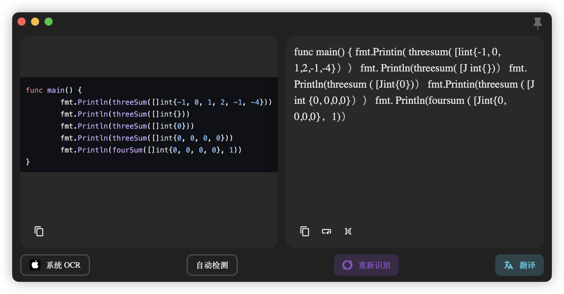Open the 系统 OCR engine selector

(55, 265)
